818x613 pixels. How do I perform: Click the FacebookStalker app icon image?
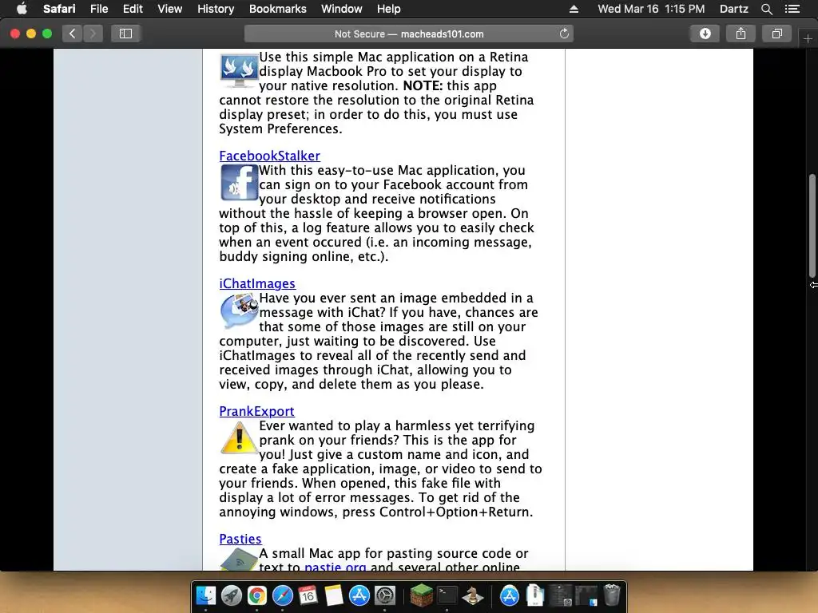pos(239,183)
